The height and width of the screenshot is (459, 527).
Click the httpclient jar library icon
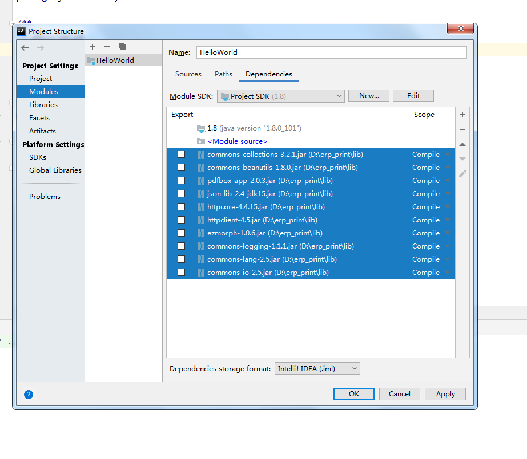pos(201,220)
